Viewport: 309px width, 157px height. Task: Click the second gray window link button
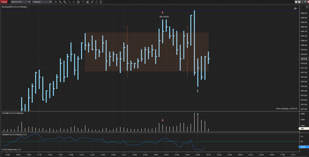click(299, 2)
